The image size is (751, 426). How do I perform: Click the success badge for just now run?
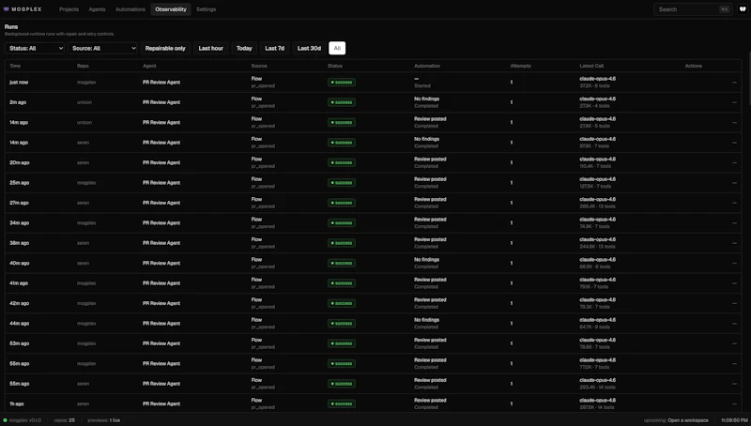tap(342, 83)
